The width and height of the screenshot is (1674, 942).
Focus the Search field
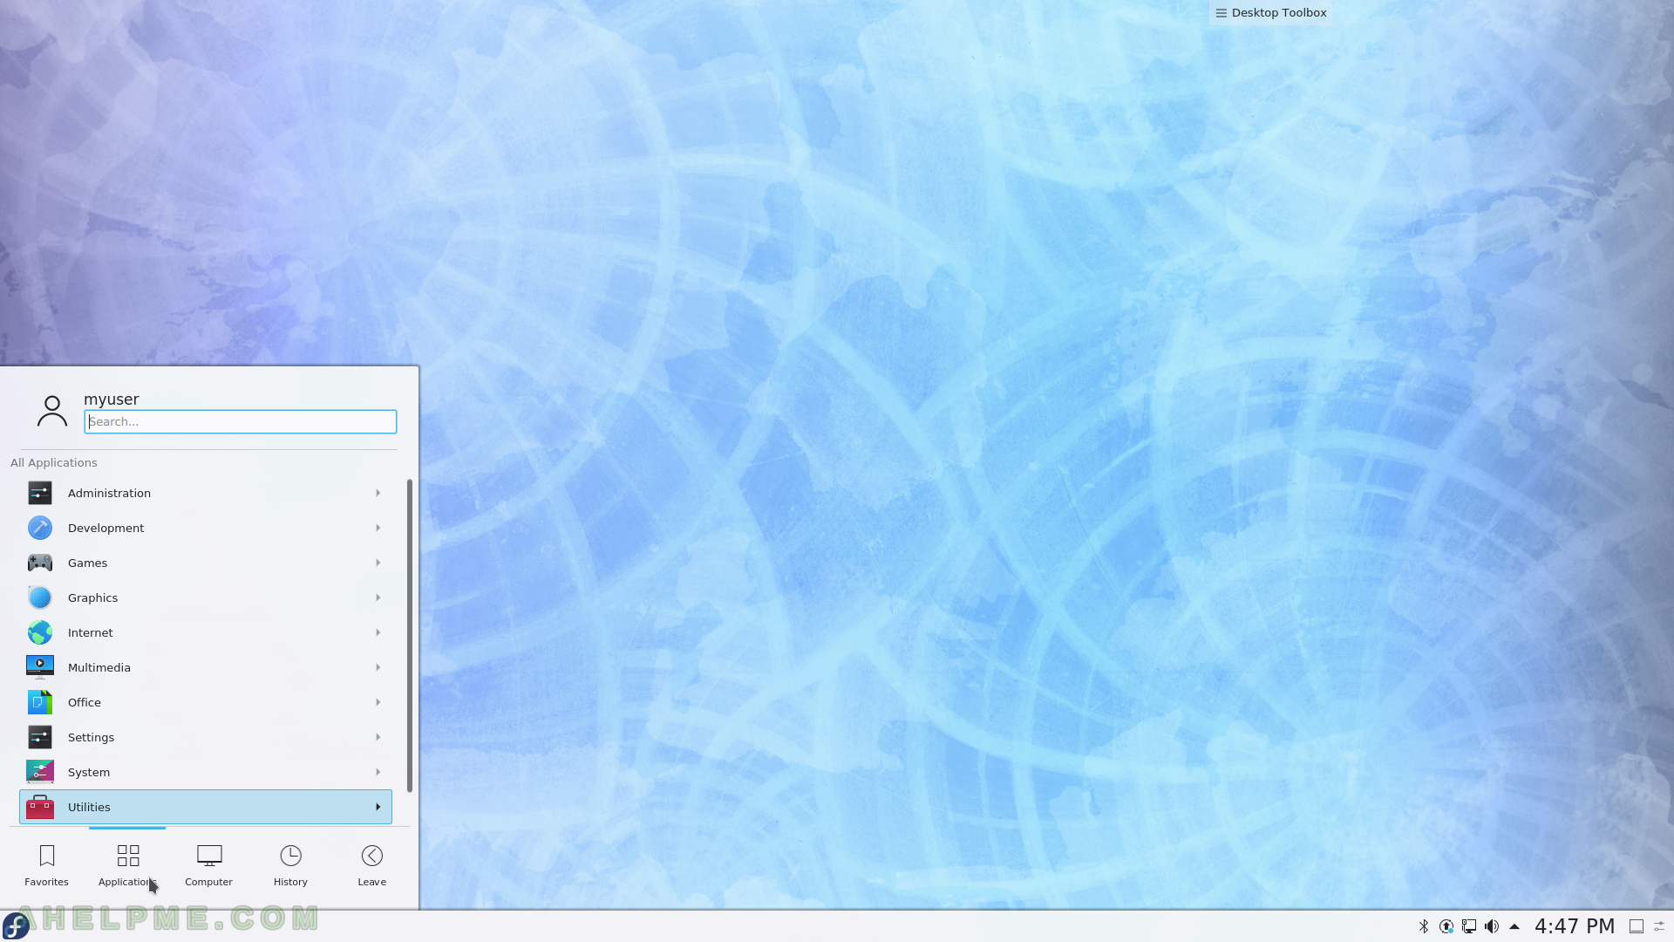[241, 421]
